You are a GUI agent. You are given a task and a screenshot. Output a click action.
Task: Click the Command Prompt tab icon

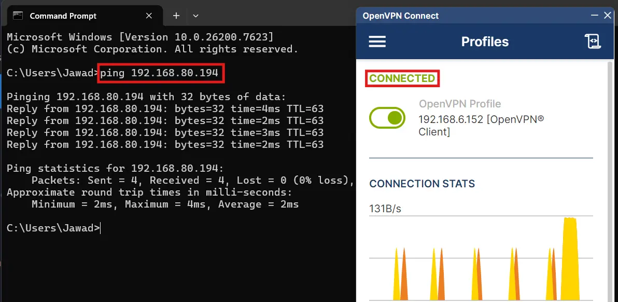[18, 16]
